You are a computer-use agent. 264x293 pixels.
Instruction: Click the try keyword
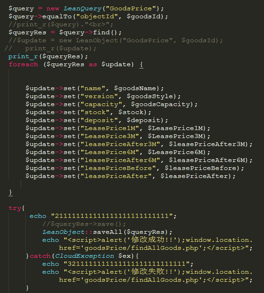(x=15, y=208)
